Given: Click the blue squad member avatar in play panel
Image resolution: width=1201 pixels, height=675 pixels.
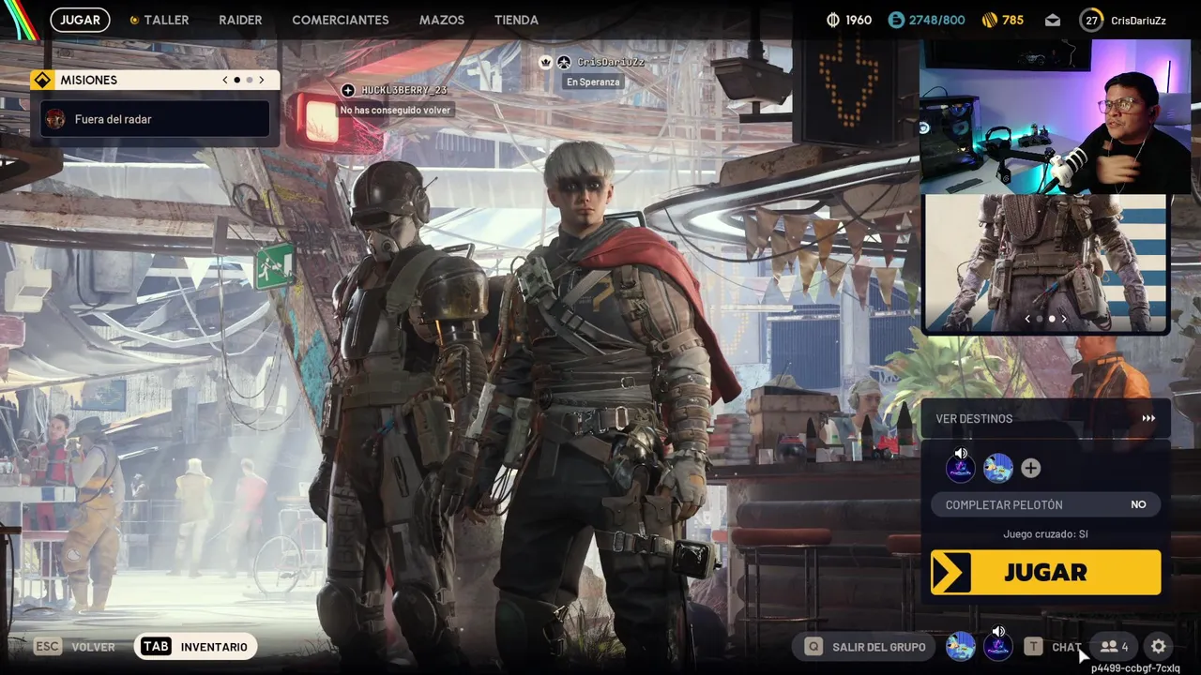Looking at the screenshot, I should 997,468.
